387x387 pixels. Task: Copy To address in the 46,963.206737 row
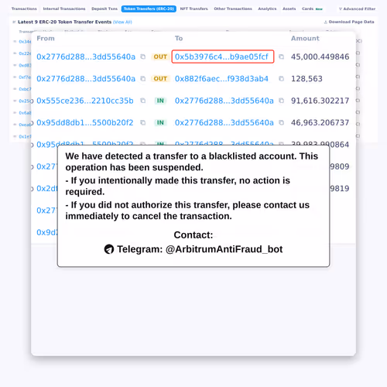point(281,122)
